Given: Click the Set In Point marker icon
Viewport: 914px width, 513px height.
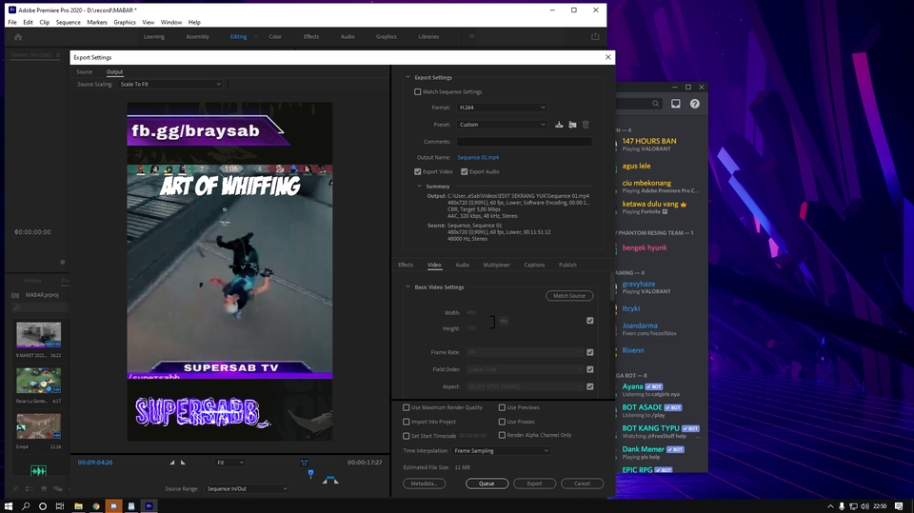Looking at the screenshot, I should (x=172, y=463).
